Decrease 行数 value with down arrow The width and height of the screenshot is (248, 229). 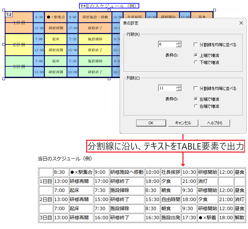[x=179, y=46]
